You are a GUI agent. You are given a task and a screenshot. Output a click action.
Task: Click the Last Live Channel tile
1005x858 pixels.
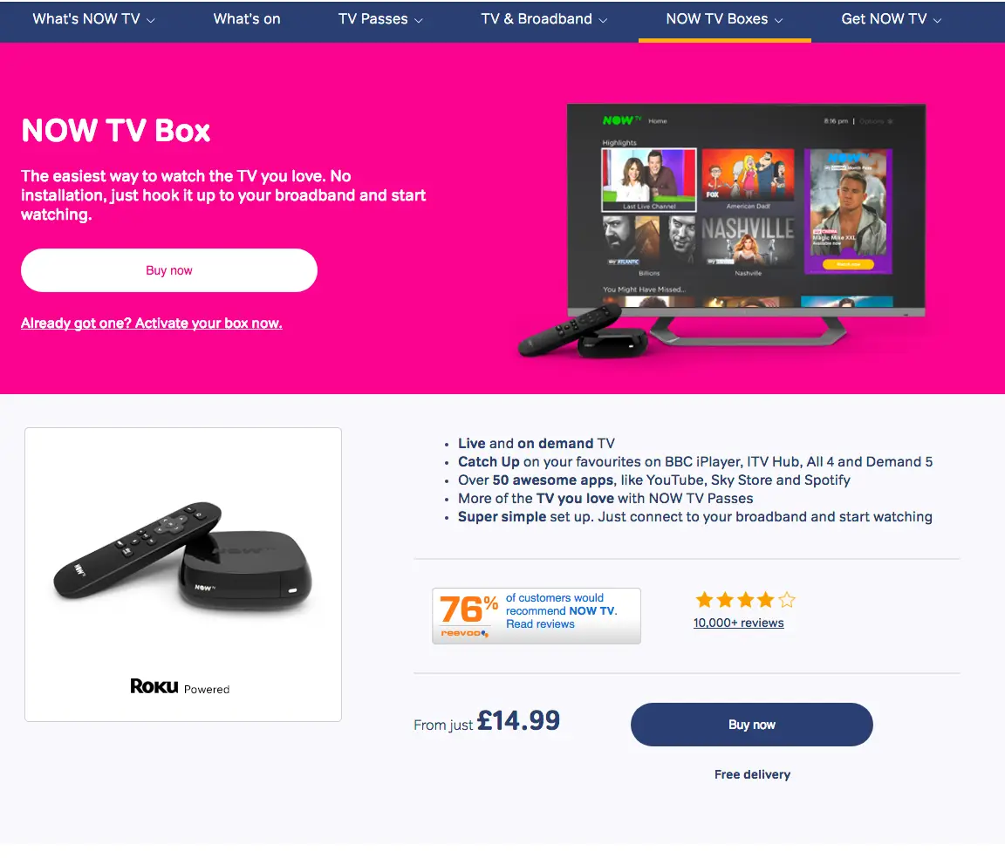[x=649, y=180]
